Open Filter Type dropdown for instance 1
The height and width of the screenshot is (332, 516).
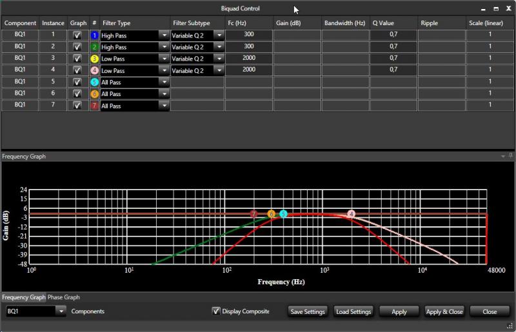tap(164, 35)
